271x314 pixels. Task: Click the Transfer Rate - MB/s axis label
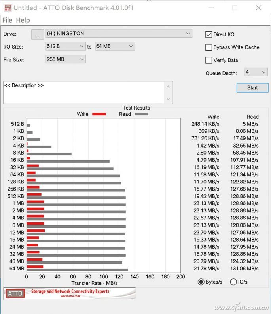94,283
